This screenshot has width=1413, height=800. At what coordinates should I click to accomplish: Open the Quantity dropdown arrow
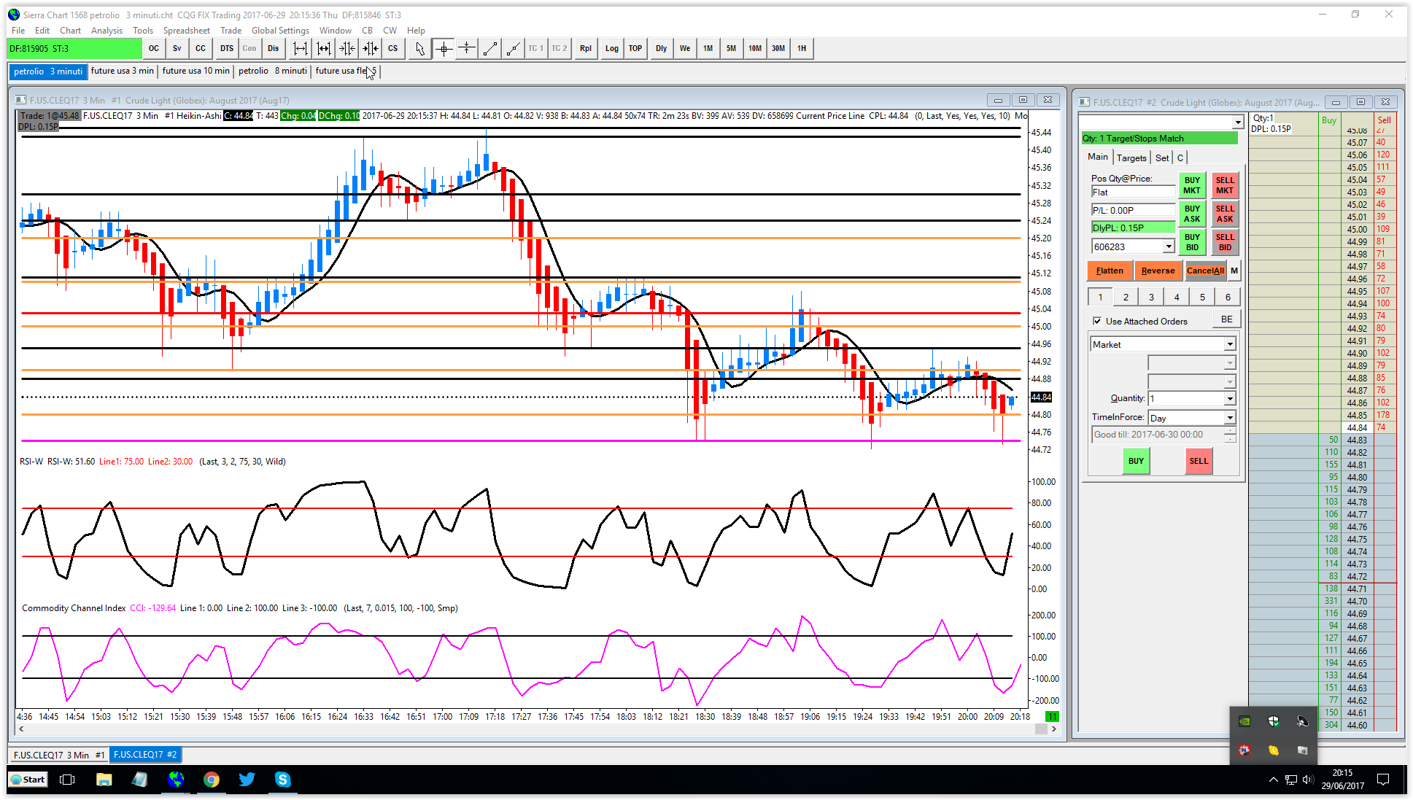(x=1230, y=398)
